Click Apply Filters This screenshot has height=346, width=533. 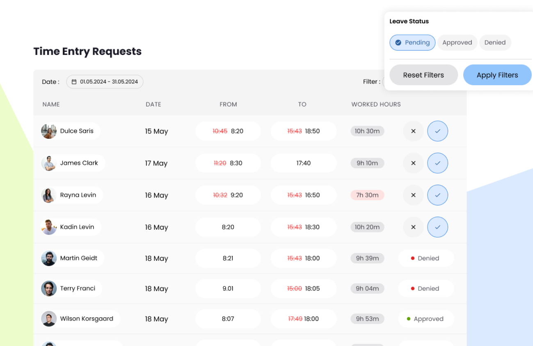[x=497, y=75]
